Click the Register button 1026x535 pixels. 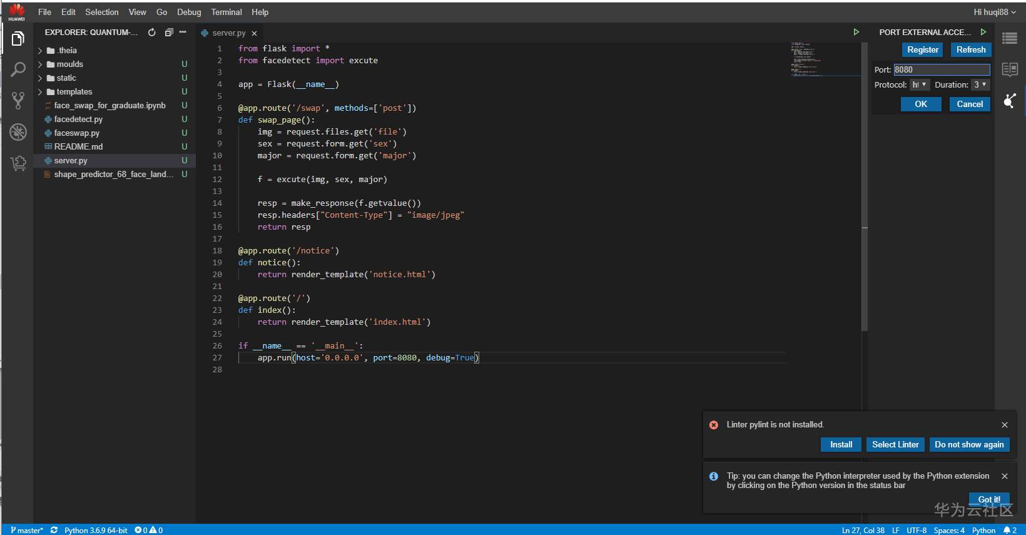(923, 50)
